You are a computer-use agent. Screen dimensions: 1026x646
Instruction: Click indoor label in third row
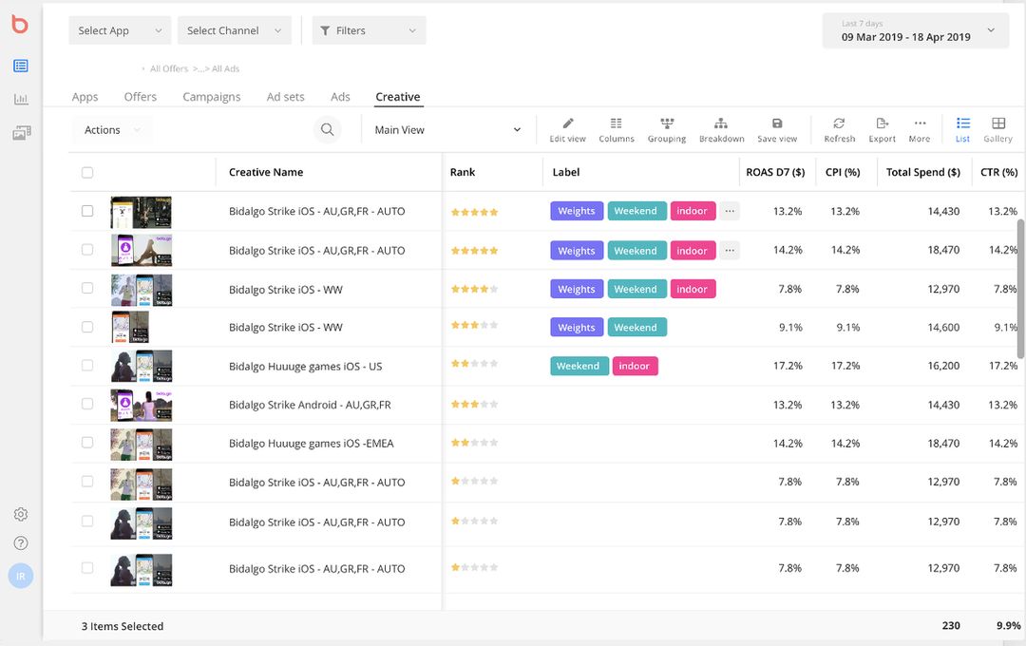click(x=693, y=289)
